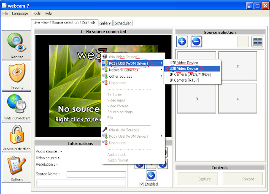Choose the first USB Video Device entry
The width and height of the screenshot is (270, 194).
tap(192, 63)
